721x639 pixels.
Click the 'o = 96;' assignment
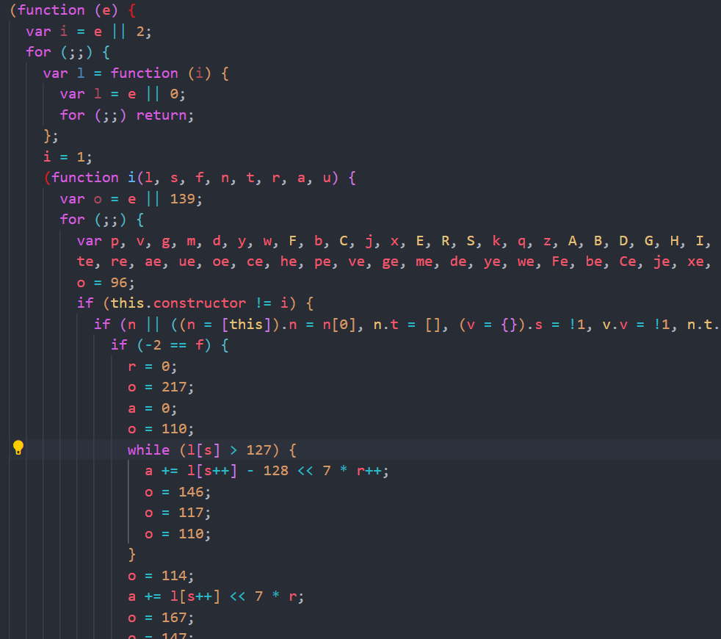[x=106, y=283]
